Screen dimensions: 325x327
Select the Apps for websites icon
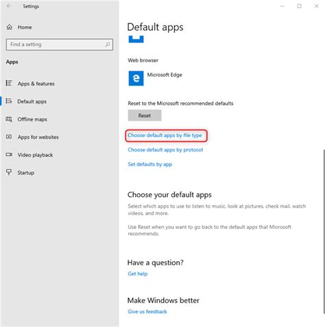coord(9,136)
